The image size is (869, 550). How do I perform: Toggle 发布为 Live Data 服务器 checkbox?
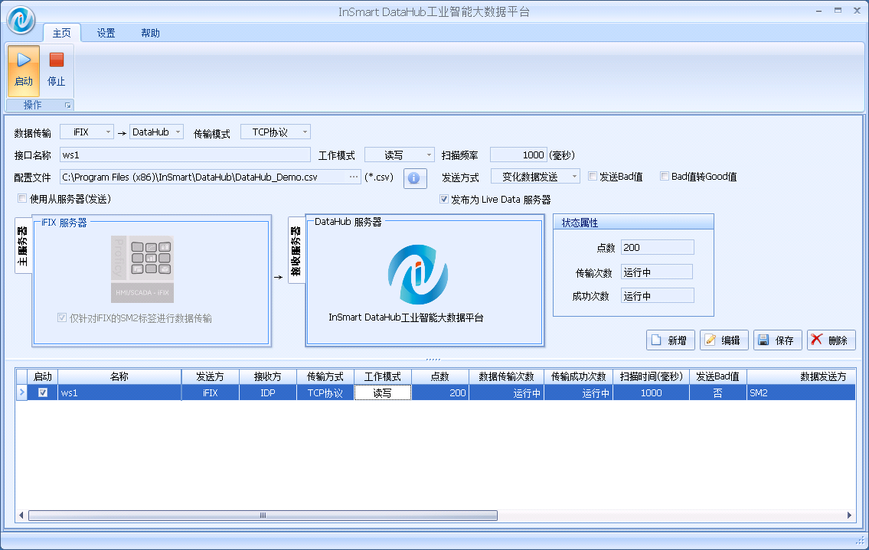(444, 199)
